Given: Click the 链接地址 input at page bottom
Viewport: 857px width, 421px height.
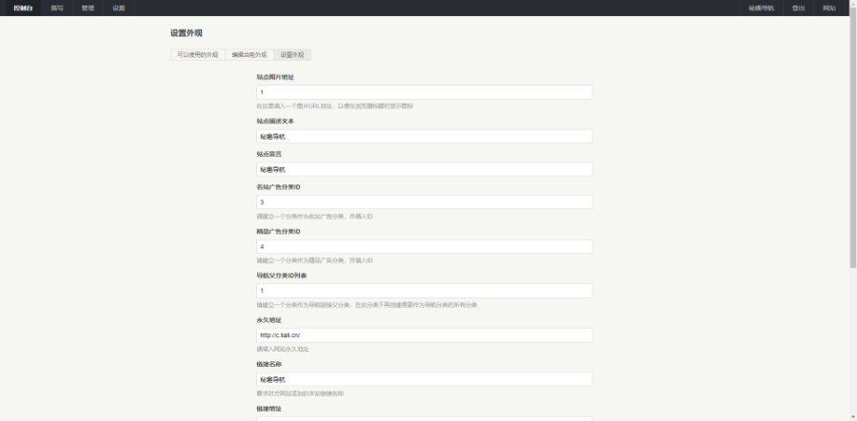Looking at the screenshot, I should [424, 417].
